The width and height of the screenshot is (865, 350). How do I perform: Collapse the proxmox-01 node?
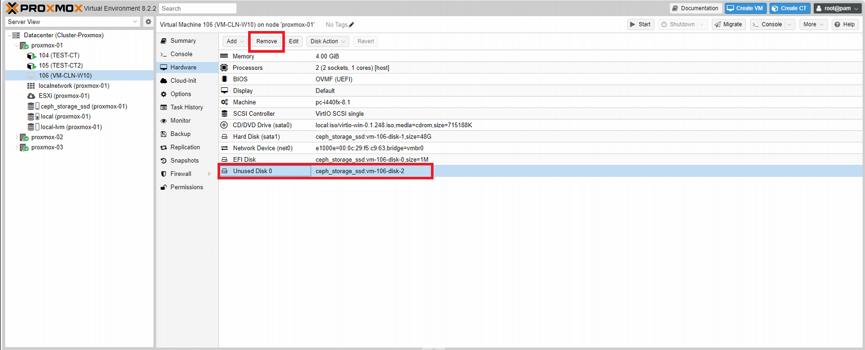pyautogui.click(x=17, y=45)
